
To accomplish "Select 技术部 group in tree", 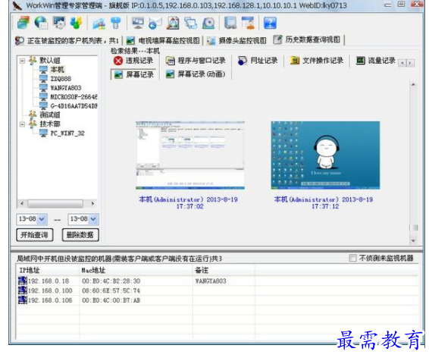I will (50, 124).
